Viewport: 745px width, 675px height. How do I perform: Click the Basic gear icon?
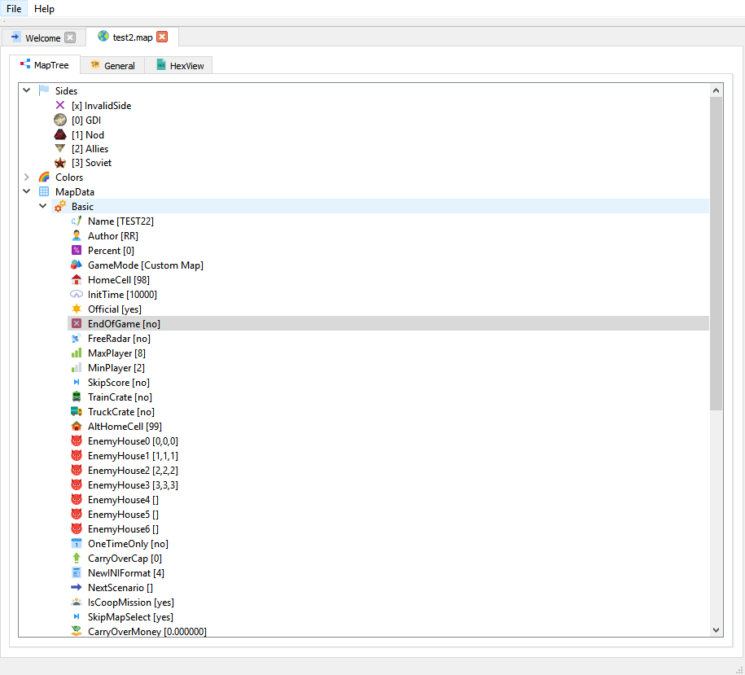pos(59,206)
